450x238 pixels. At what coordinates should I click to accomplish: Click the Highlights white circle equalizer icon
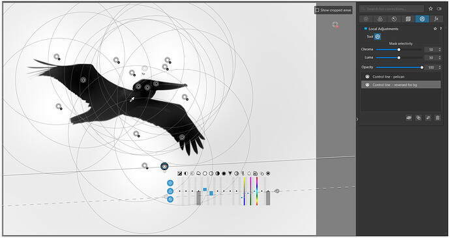(205, 173)
